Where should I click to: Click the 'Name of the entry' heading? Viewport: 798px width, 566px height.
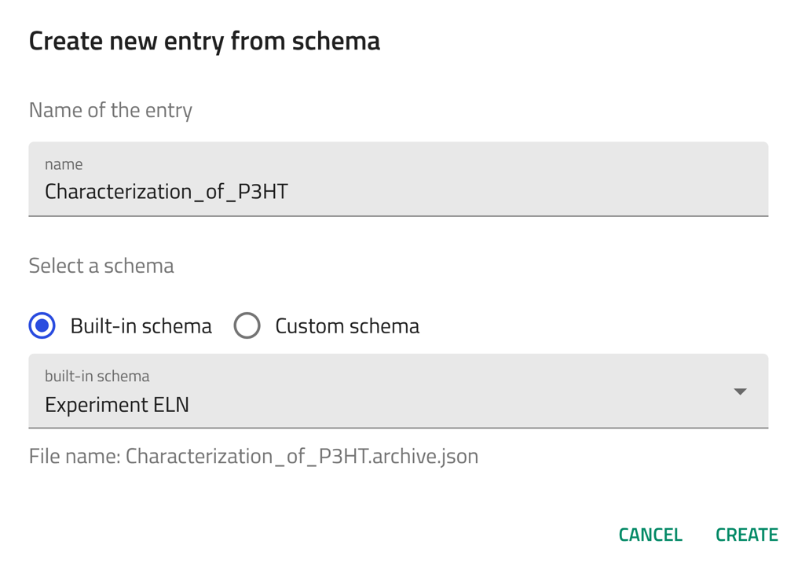pos(111,110)
